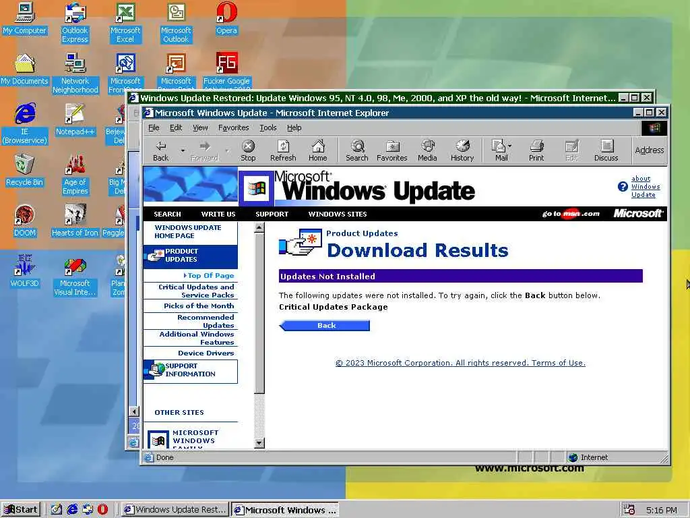690x518 pixels.
Task: Open the Search pane icon
Action: tap(357, 150)
